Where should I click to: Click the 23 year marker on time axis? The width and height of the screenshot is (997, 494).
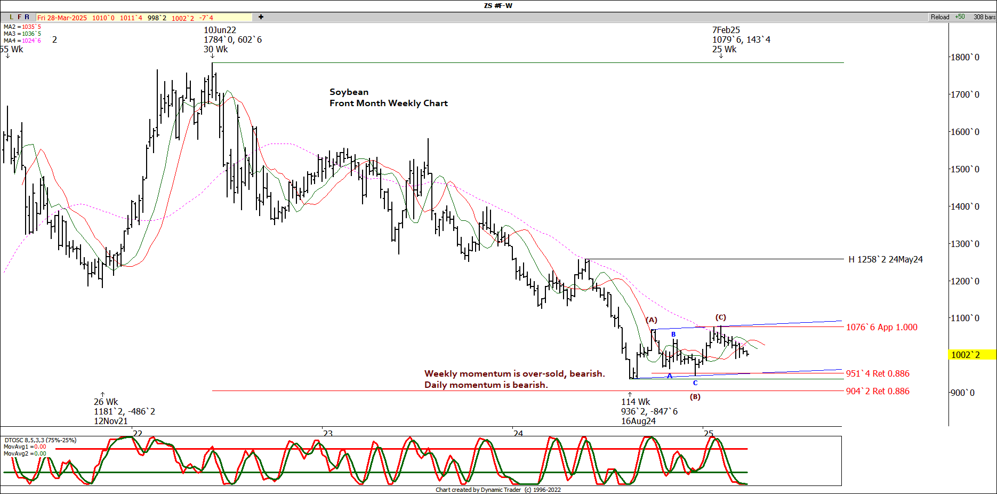(x=327, y=433)
